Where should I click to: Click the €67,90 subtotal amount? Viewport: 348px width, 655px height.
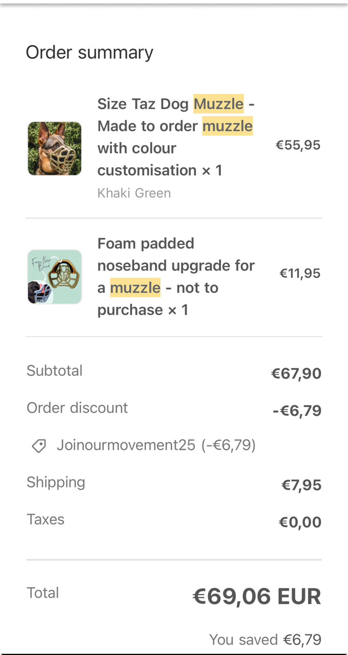click(296, 373)
